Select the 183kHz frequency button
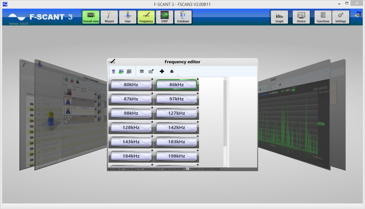This screenshot has width=365, height=209. click(177, 141)
